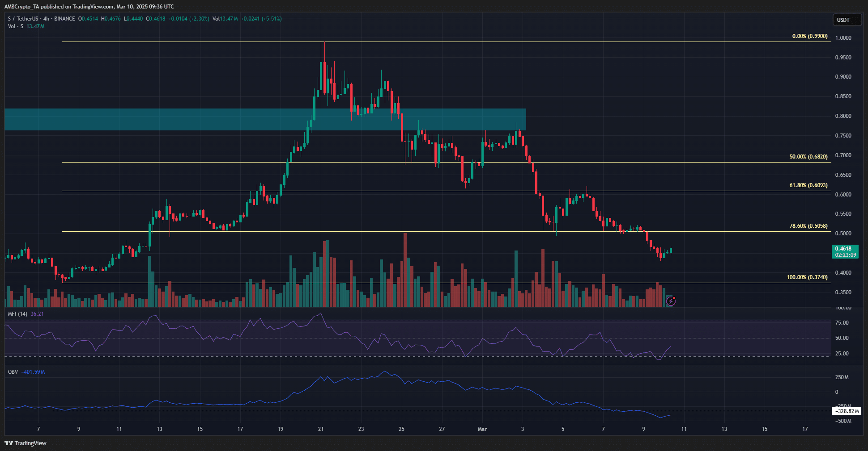Screen dimensions: 868x451
Task: Click the 4h interval text in title
Action: (46, 19)
